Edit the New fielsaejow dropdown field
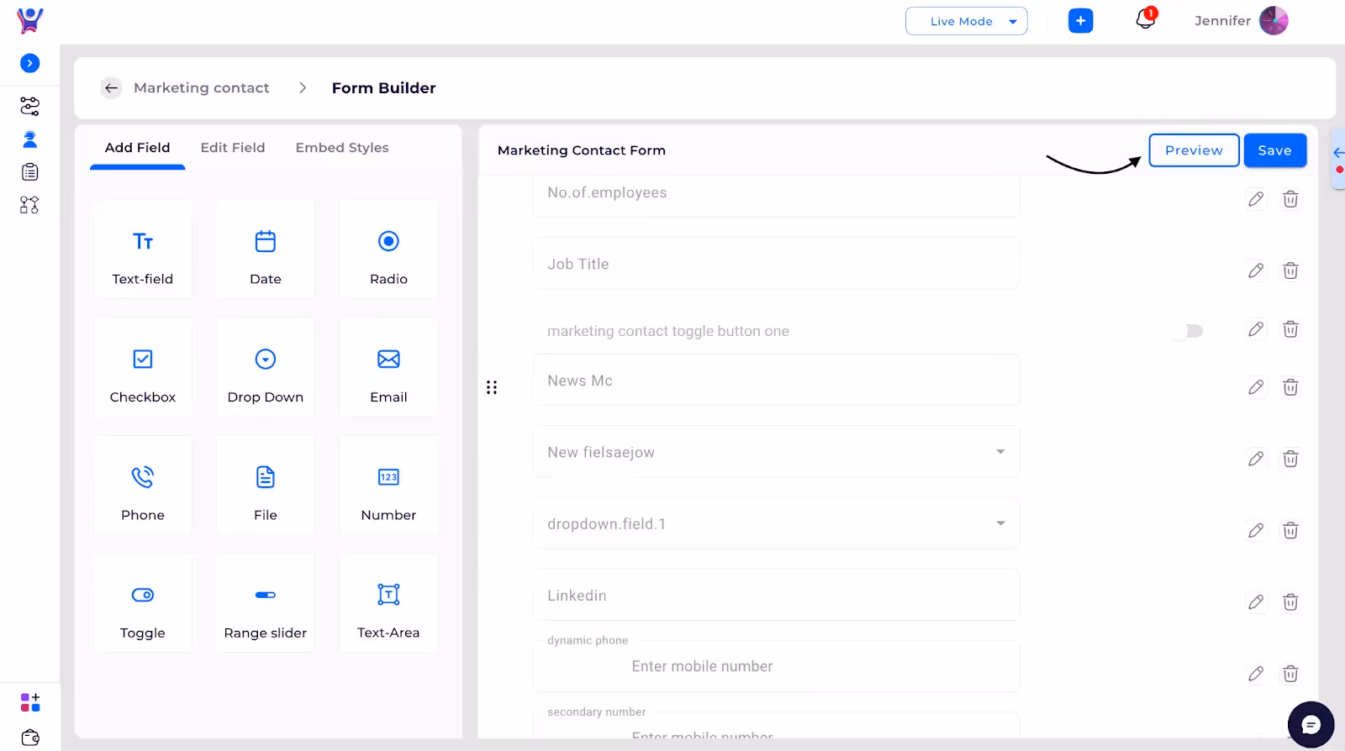 point(1256,459)
